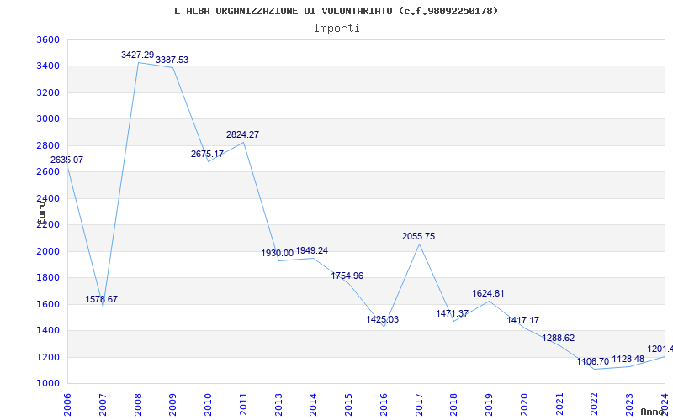
Task: Select the 2675.17 data label
Action: coord(207,154)
